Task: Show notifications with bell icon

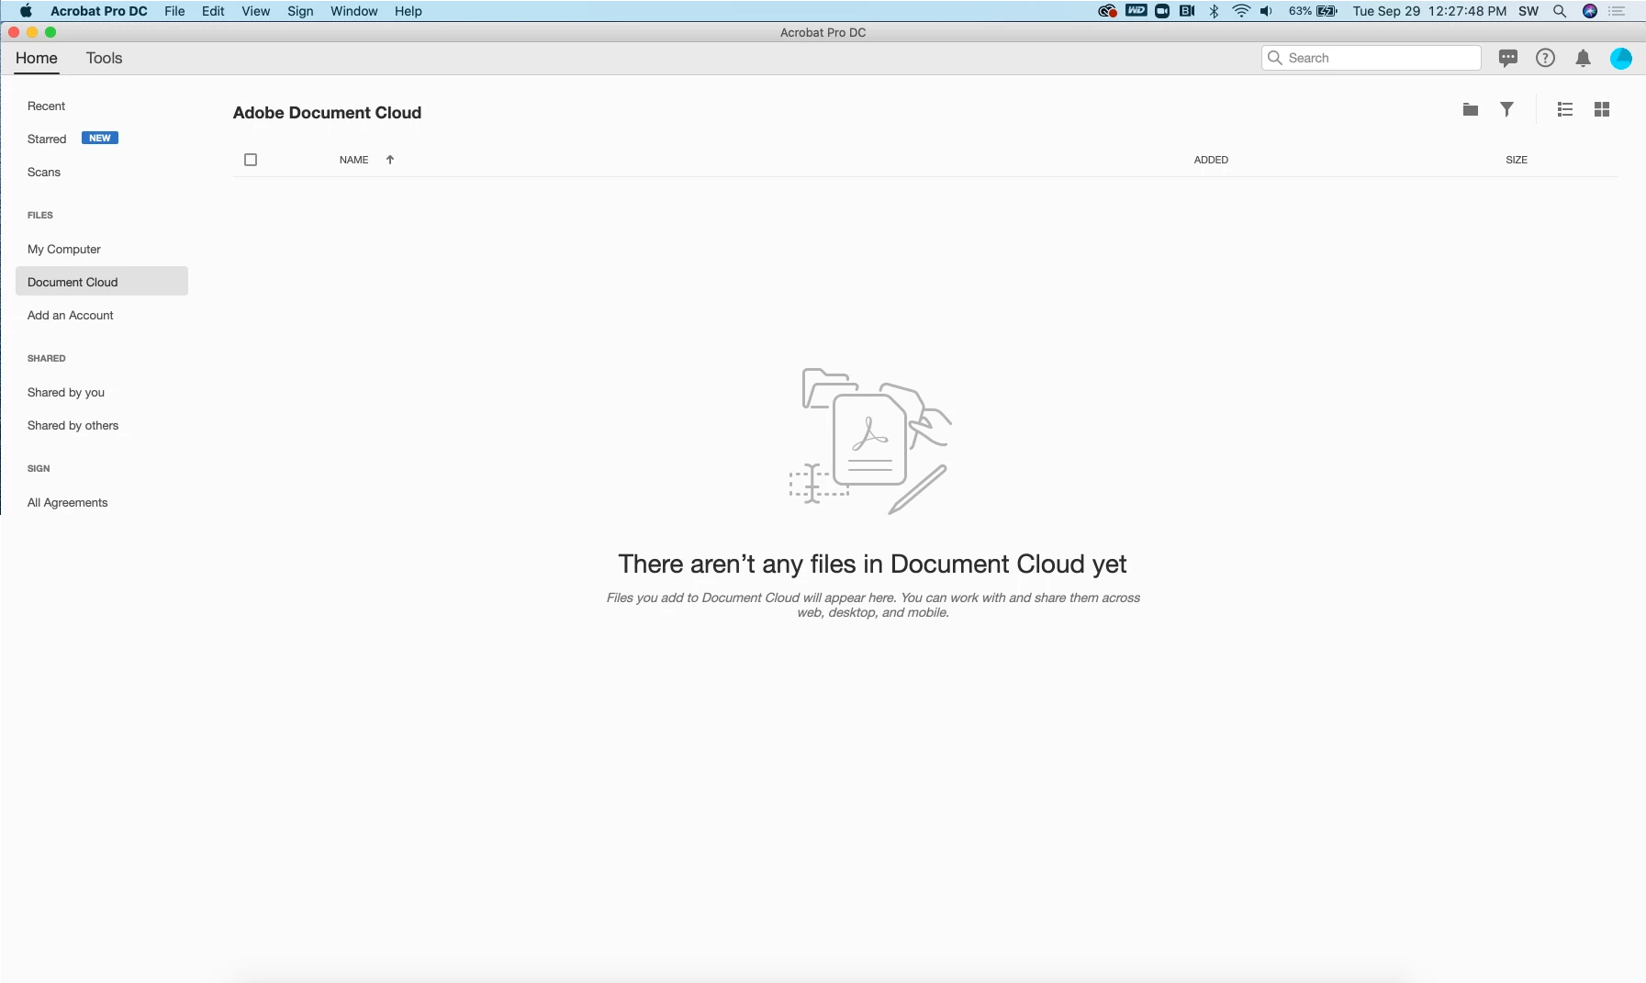Action: pos(1583,58)
